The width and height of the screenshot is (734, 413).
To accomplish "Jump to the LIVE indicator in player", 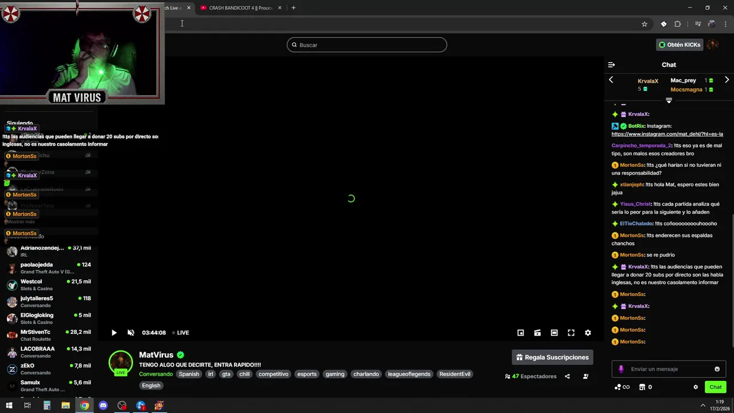I will click(181, 333).
